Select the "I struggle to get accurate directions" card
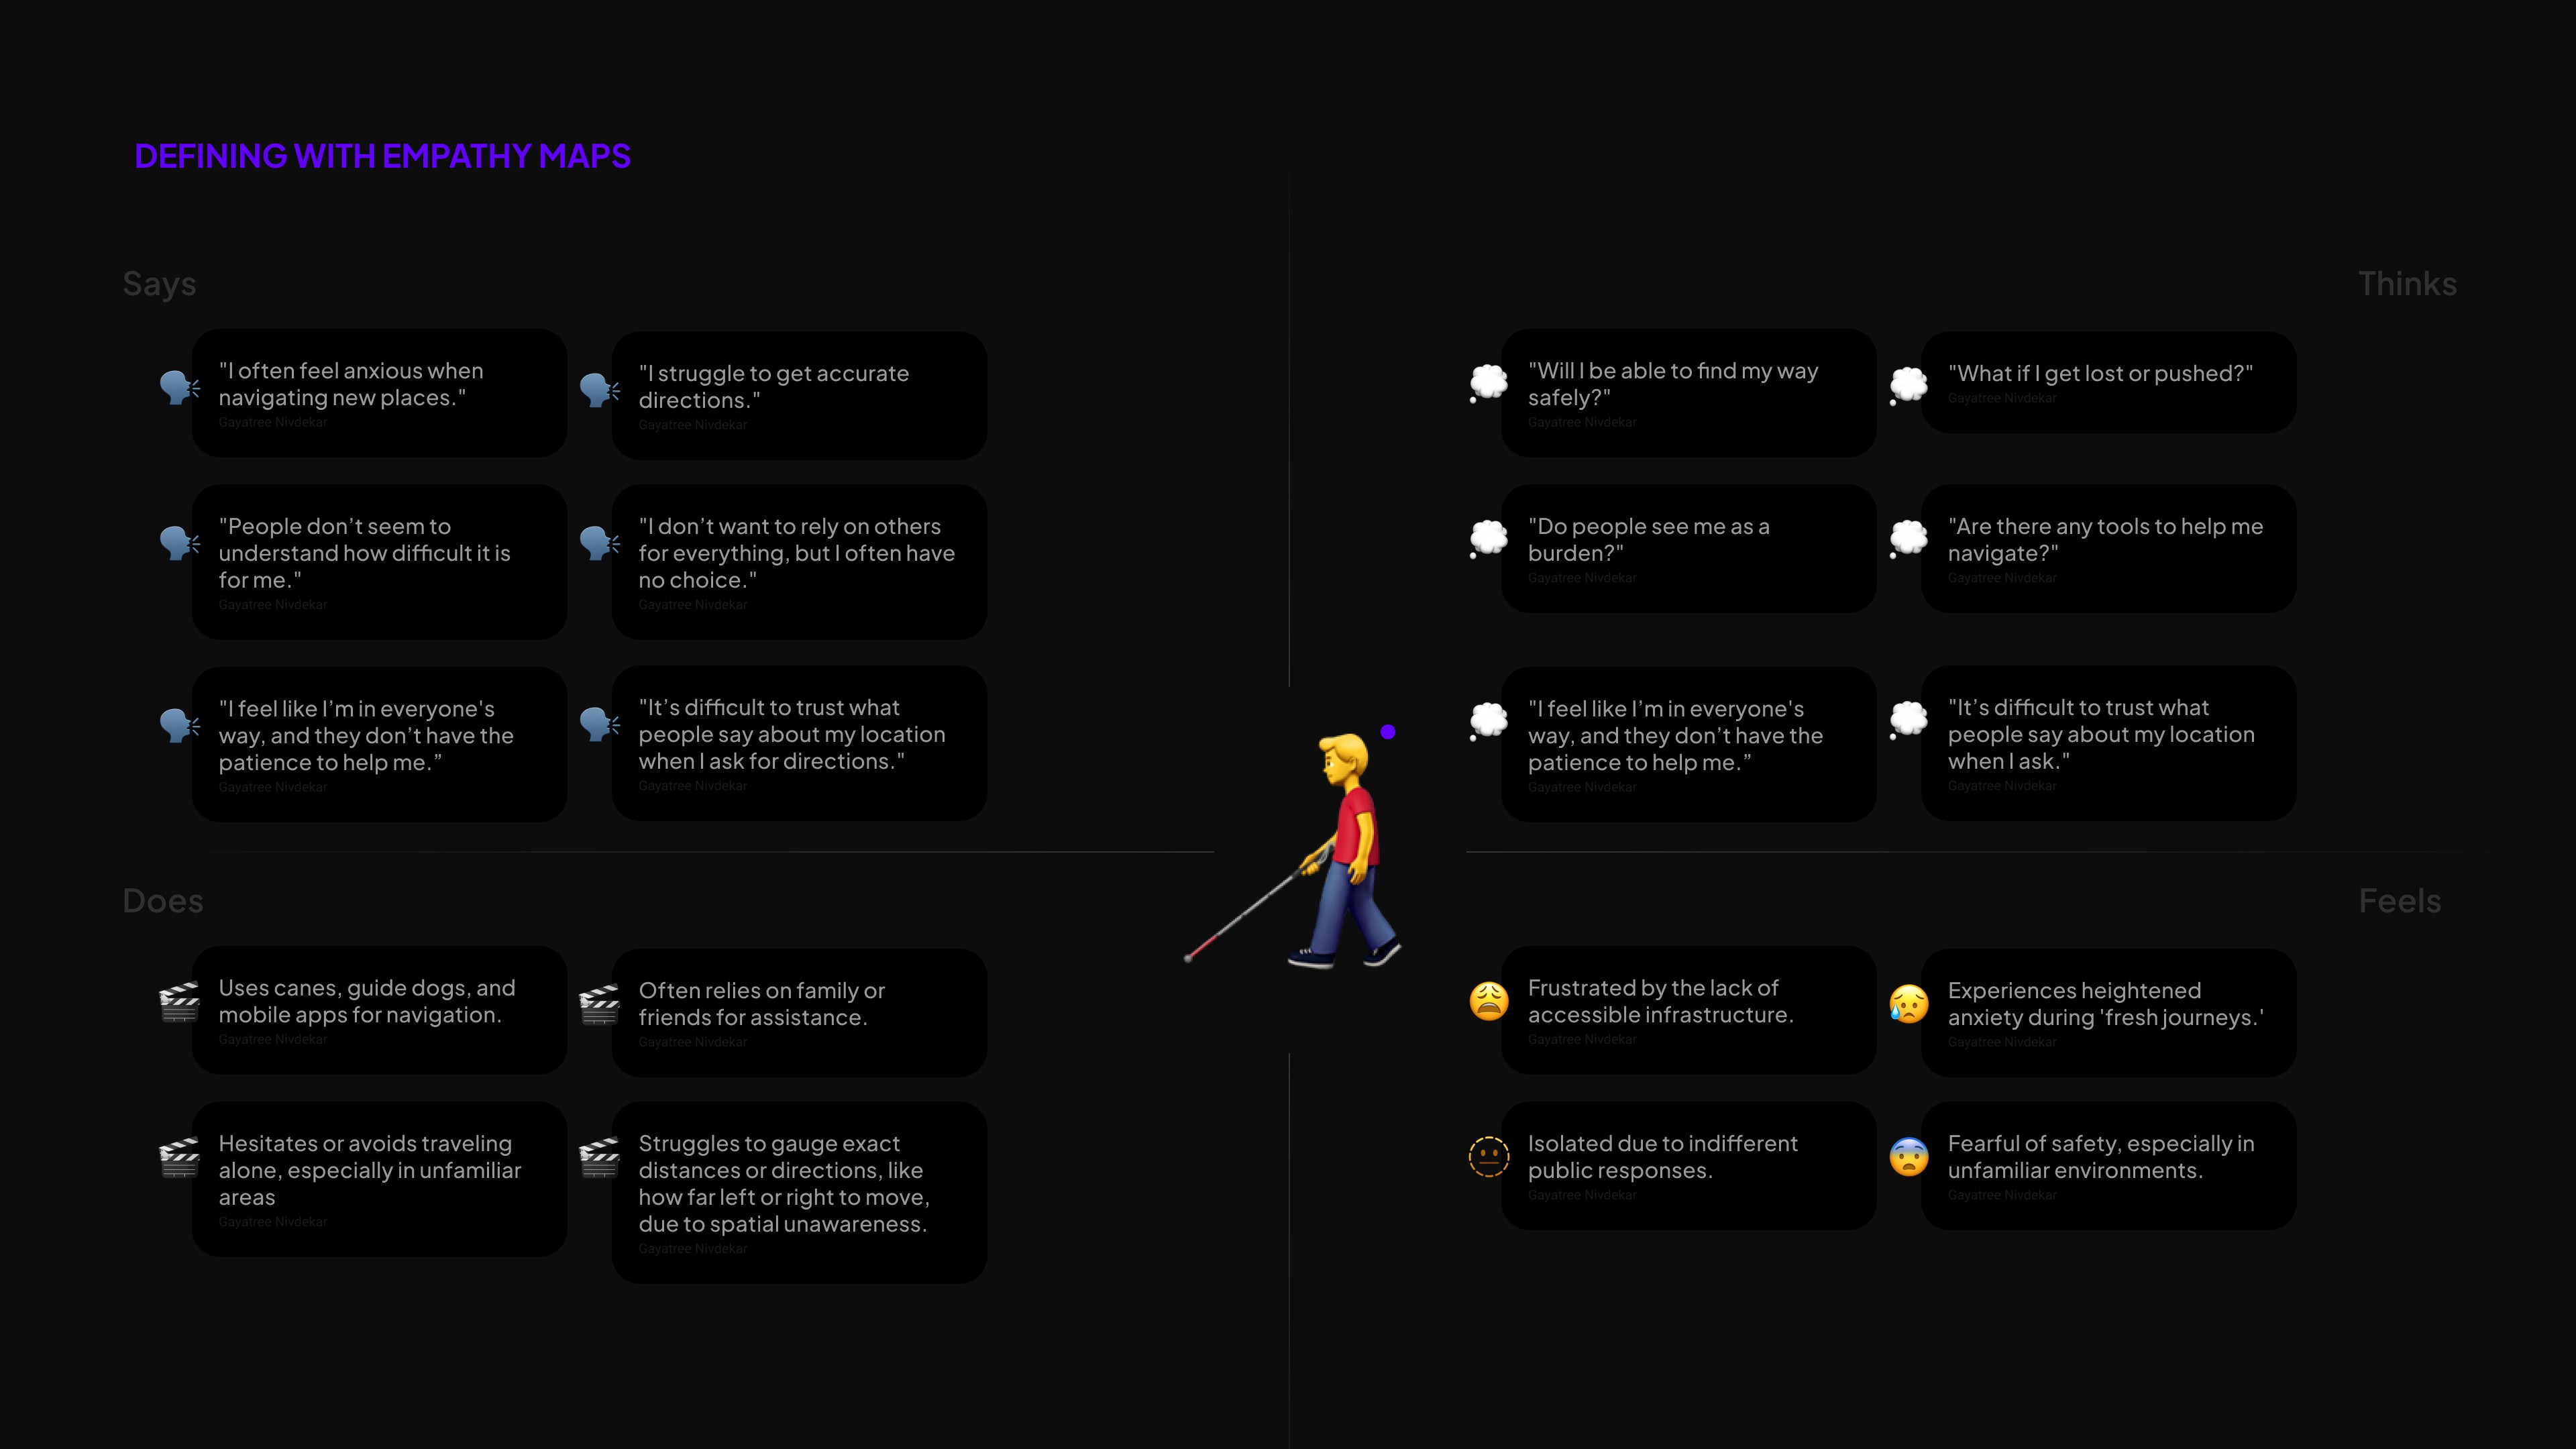2576x1449 pixels. [799, 396]
